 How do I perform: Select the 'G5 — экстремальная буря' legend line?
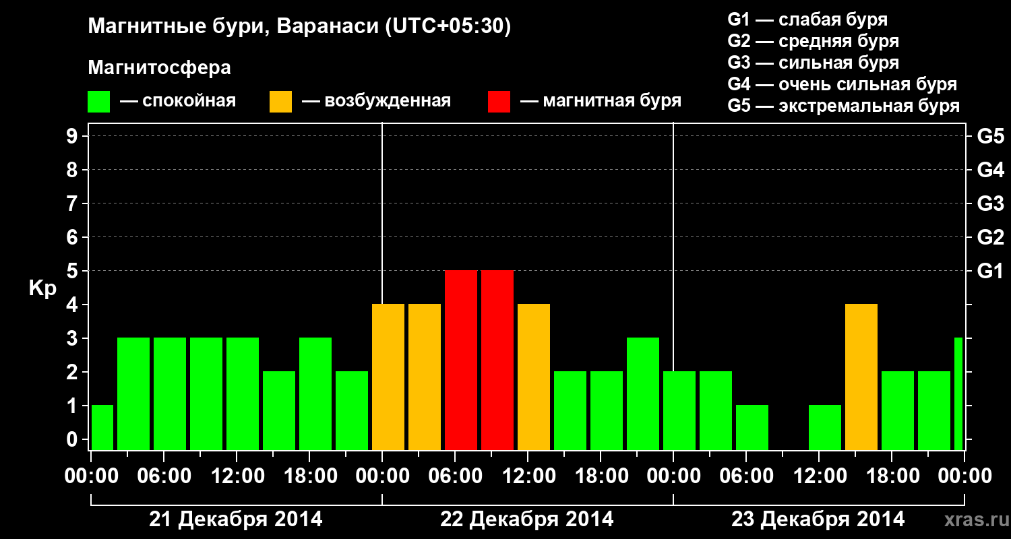point(844,106)
